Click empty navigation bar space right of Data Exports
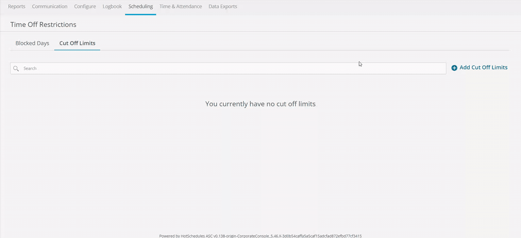The height and width of the screenshot is (238, 521). tap(374, 6)
